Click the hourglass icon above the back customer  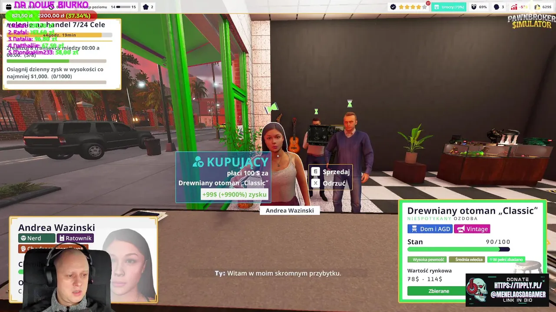tap(316, 112)
